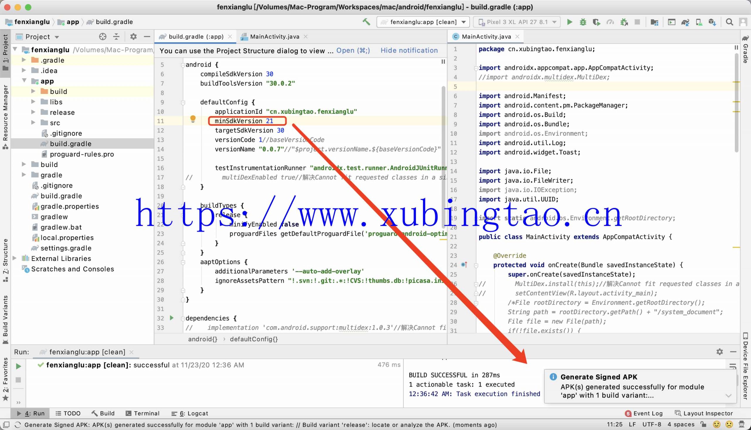Image resolution: width=751 pixels, height=430 pixels.
Task: Hide the Project panel with minus icon
Action: pyautogui.click(x=147, y=37)
